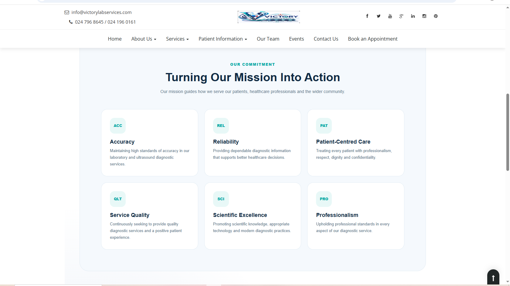
Task: Click the Scientific Excellence heading
Action: (x=240, y=215)
